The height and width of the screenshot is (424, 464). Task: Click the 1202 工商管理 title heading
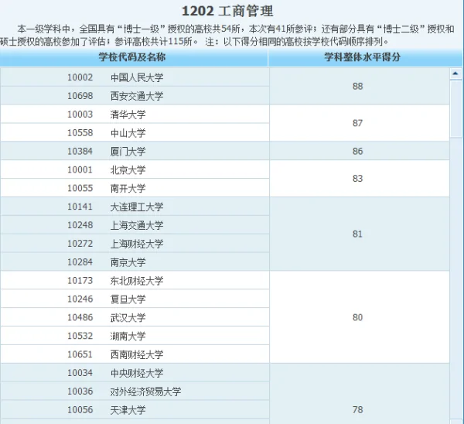227,12
